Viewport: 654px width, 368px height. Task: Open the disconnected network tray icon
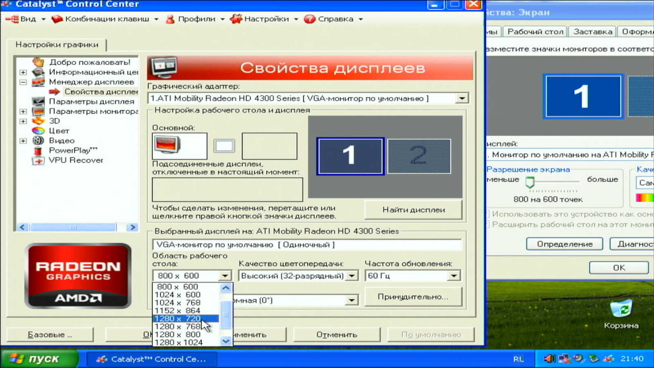click(x=564, y=359)
